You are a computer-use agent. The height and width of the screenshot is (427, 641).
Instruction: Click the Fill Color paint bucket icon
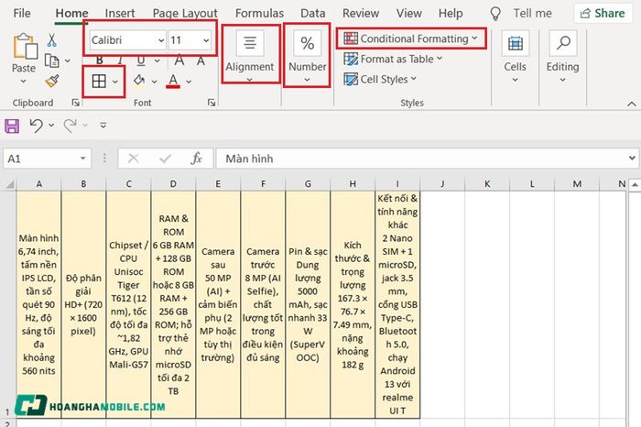(139, 80)
